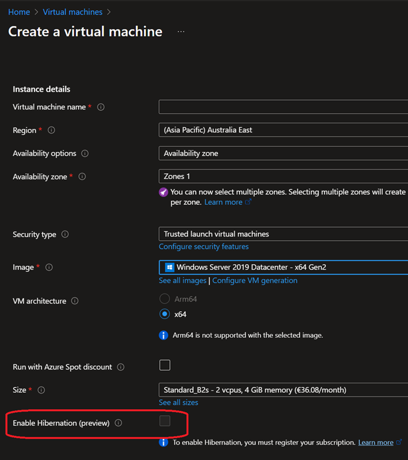The width and height of the screenshot is (408, 460).
Task: Click info icon beside Enable Hibernation (preview)
Action: (118, 423)
